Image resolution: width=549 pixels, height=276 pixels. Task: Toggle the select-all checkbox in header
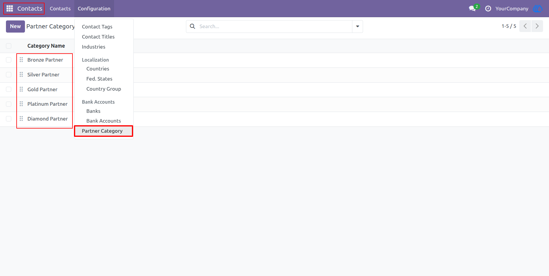tap(9, 46)
